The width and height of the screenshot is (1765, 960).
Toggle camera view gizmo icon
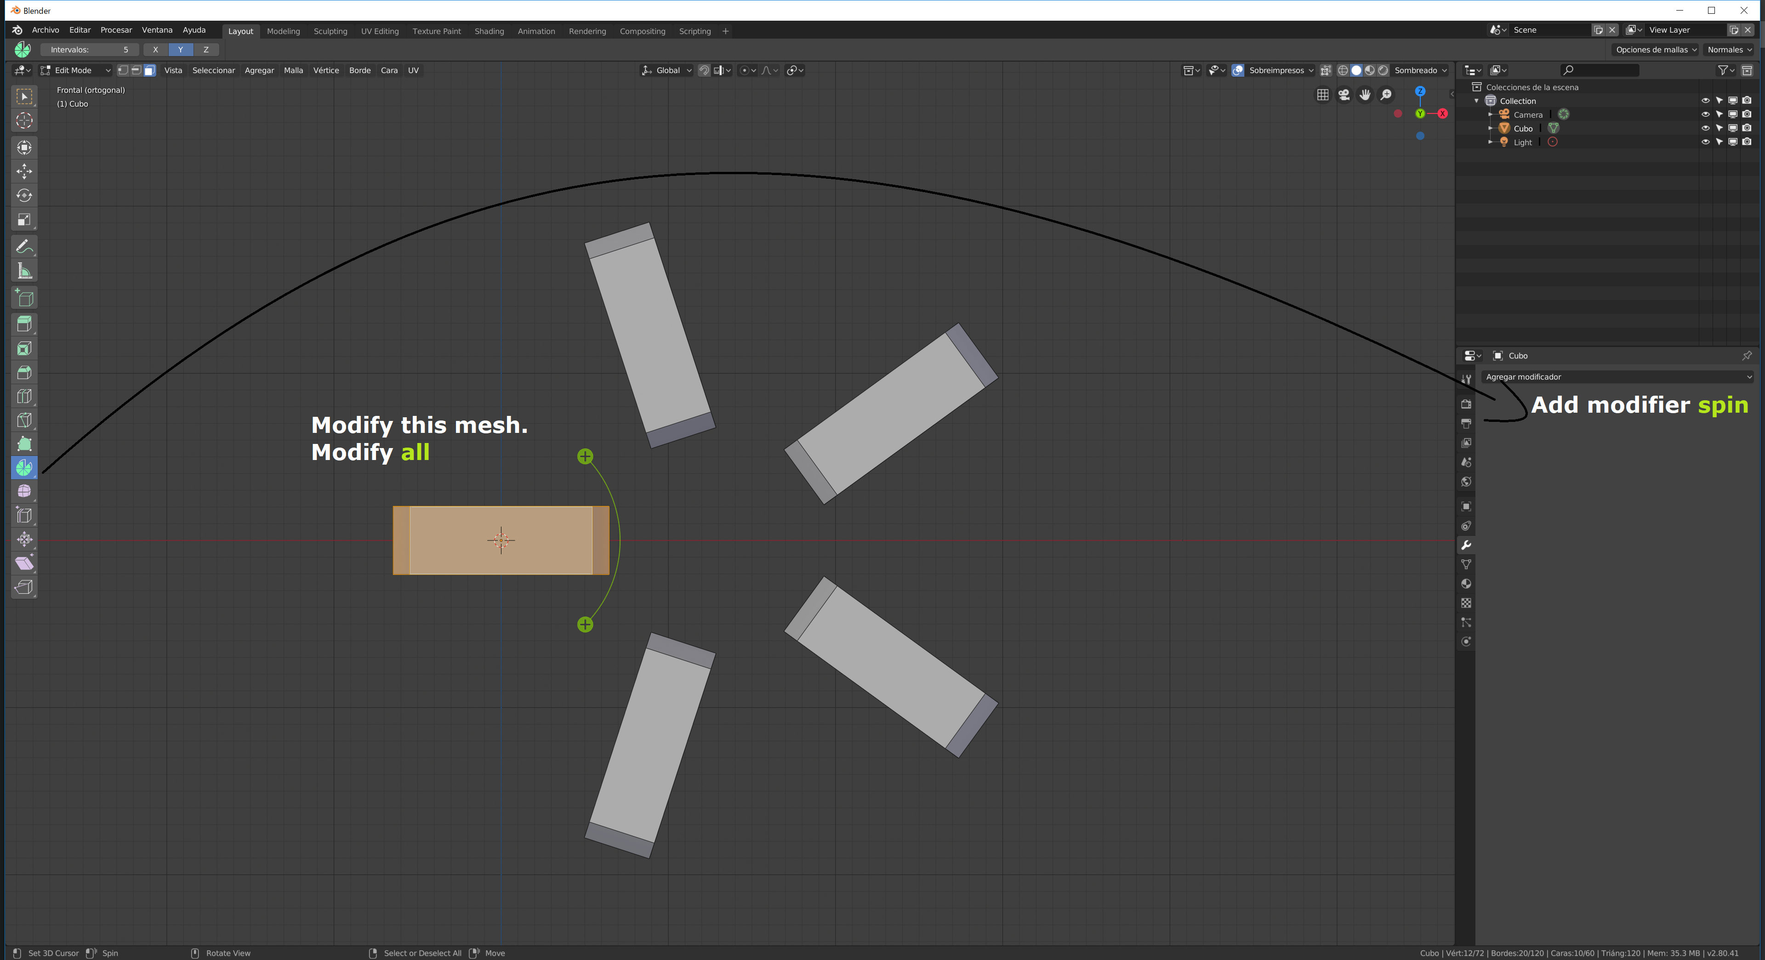click(x=1344, y=95)
